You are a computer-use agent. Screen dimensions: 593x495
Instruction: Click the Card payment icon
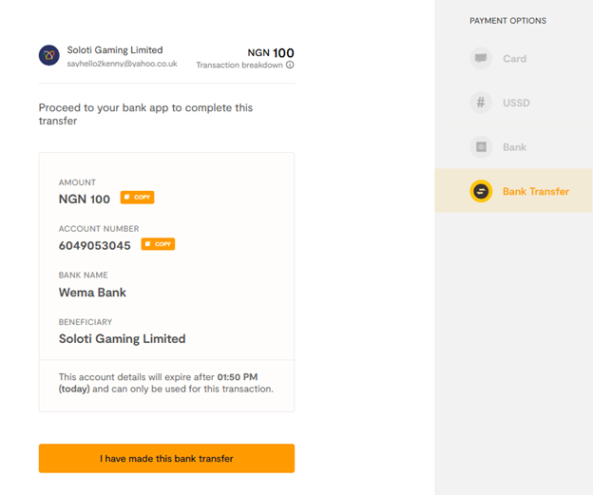[x=481, y=58]
